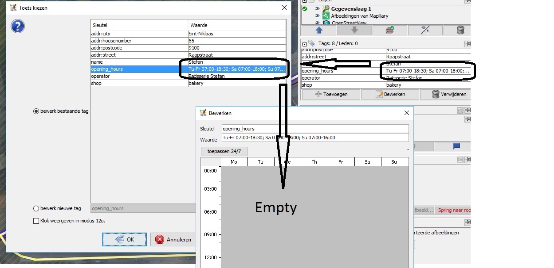Select the shop row in Tags panel
The height and width of the screenshot is (268, 554).
point(386,85)
